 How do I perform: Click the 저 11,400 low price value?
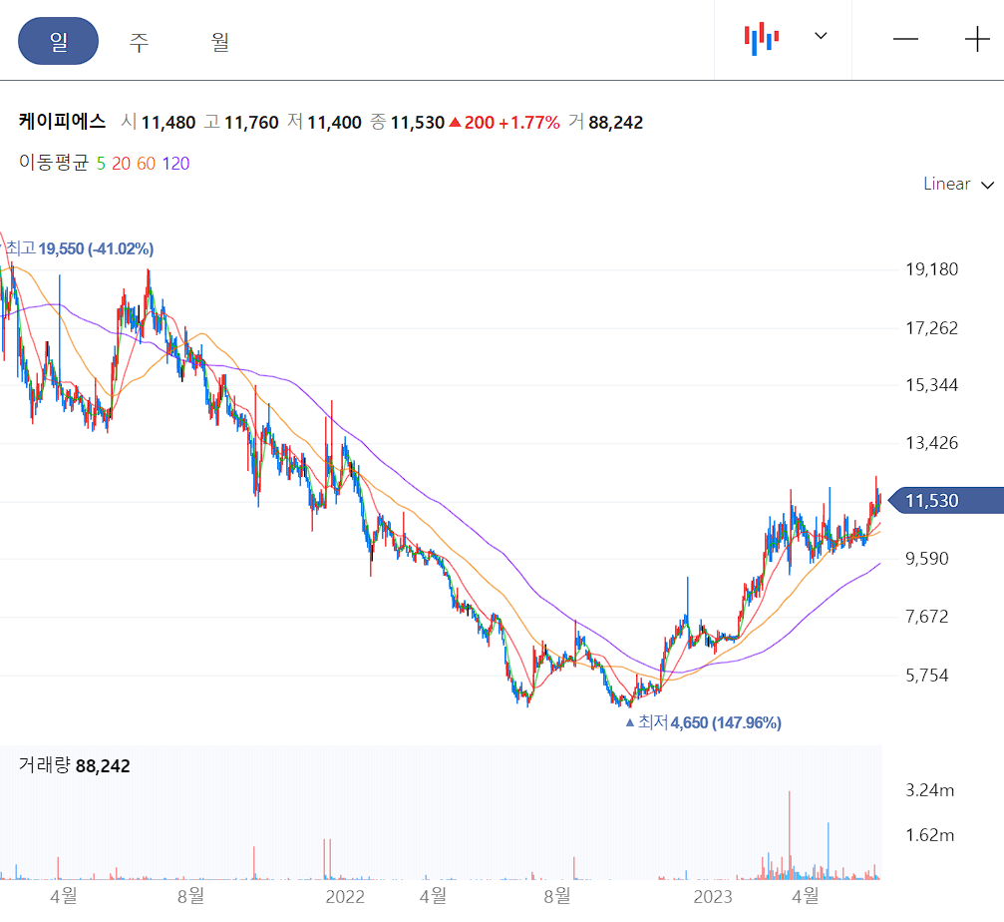click(x=325, y=122)
